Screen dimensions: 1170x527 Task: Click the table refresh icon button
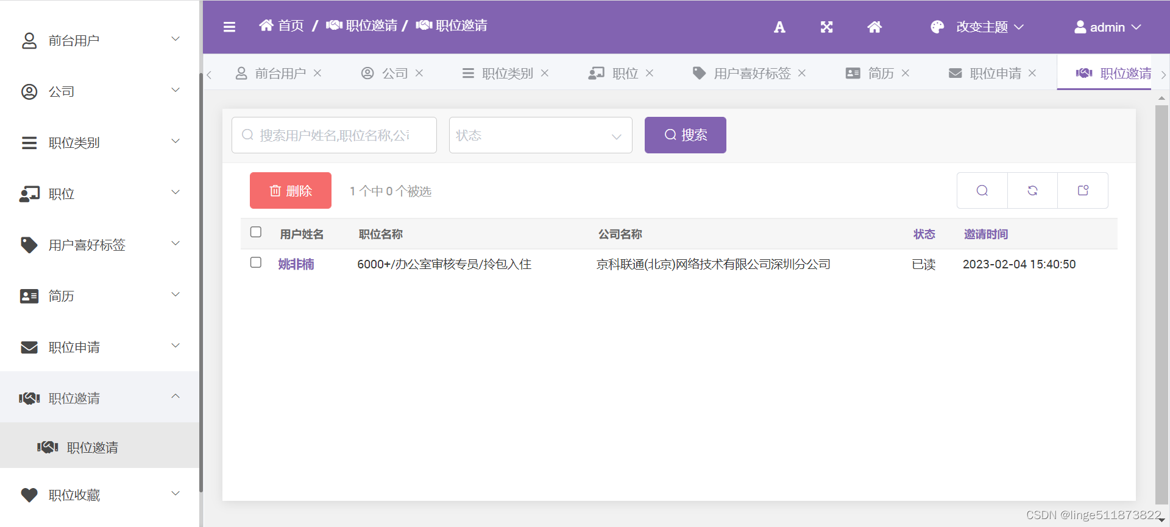1032,190
